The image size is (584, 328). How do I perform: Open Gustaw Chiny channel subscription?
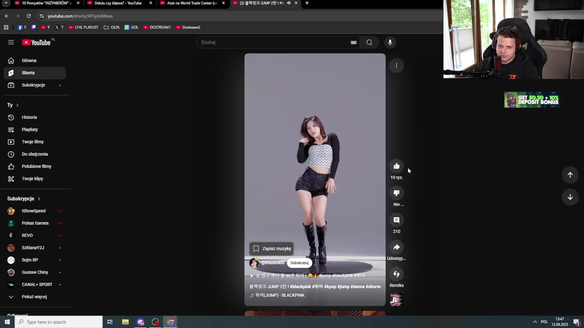coord(35,272)
